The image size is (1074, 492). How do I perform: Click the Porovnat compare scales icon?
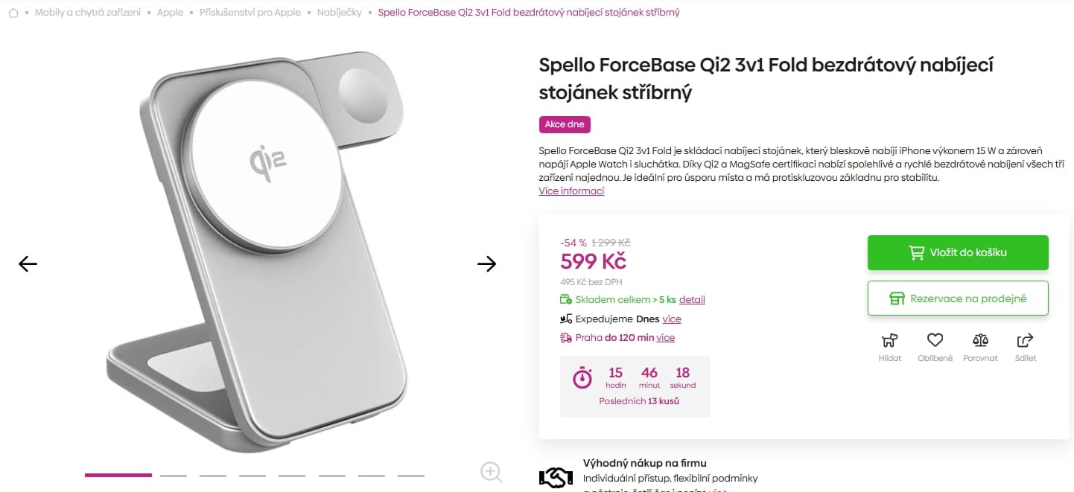(x=980, y=341)
